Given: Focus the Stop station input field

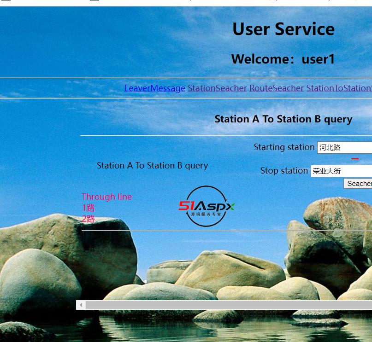Looking at the screenshot, I should (342, 171).
